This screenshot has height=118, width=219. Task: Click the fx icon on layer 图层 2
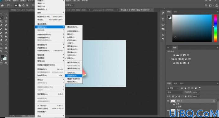[214, 101]
